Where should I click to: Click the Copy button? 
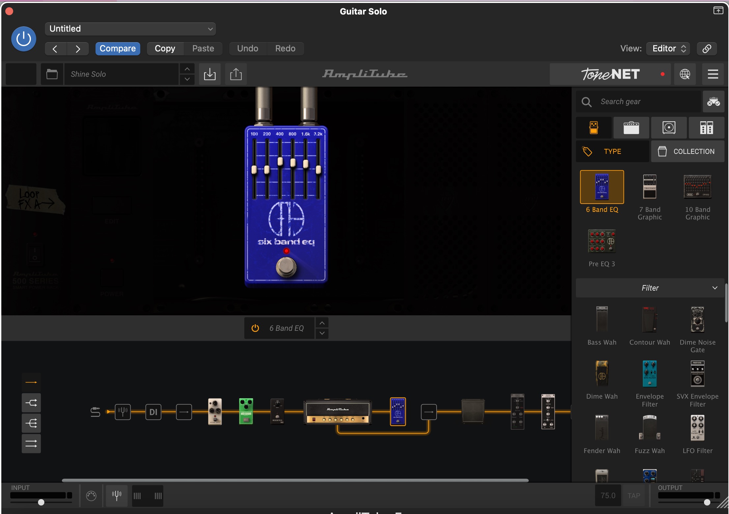point(165,48)
